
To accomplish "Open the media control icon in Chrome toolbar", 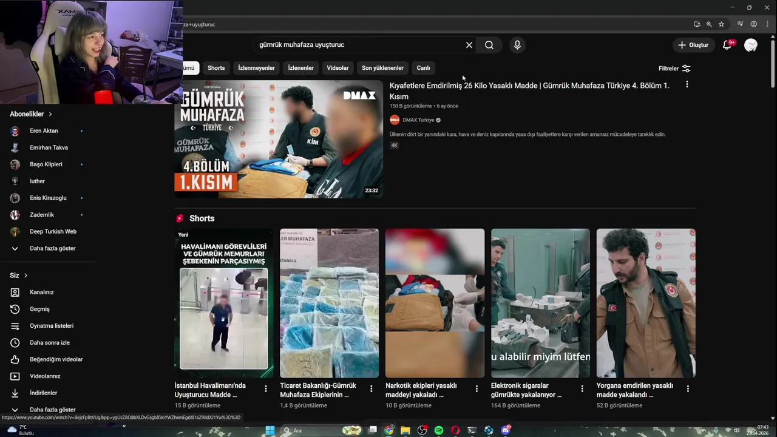I will point(740,24).
